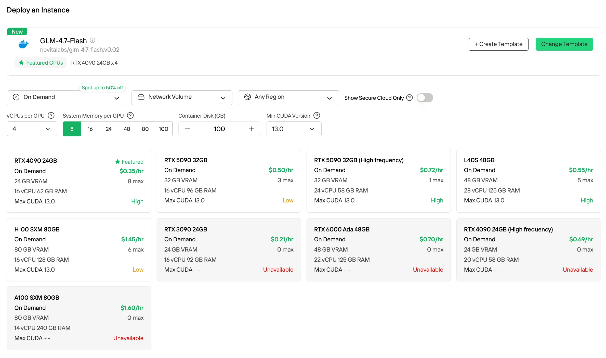
Task: Click the 'Spot up to 50% off' badge
Action: tap(102, 88)
